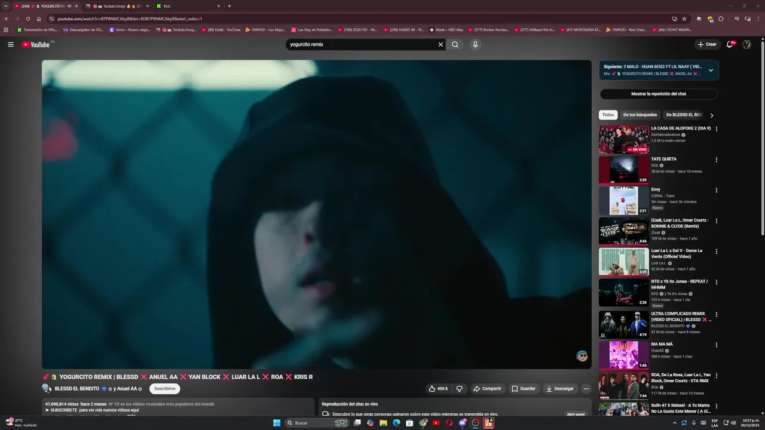The width and height of the screenshot is (765, 430).
Task: Show hidden system tray icons
Action: coord(675,423)
